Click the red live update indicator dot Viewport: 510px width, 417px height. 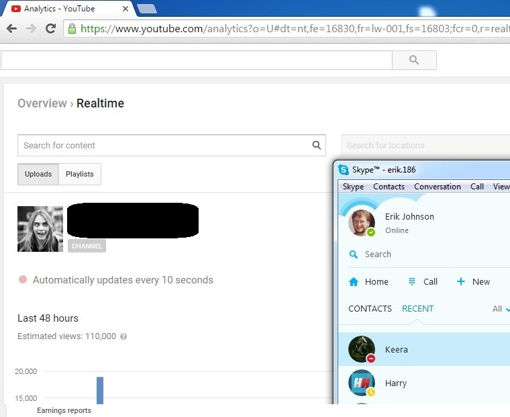point(23,279)
